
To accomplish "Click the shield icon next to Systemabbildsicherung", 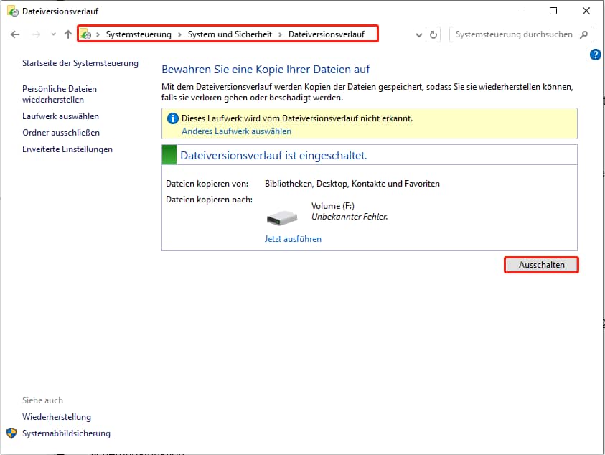I will tap(11, 433).
